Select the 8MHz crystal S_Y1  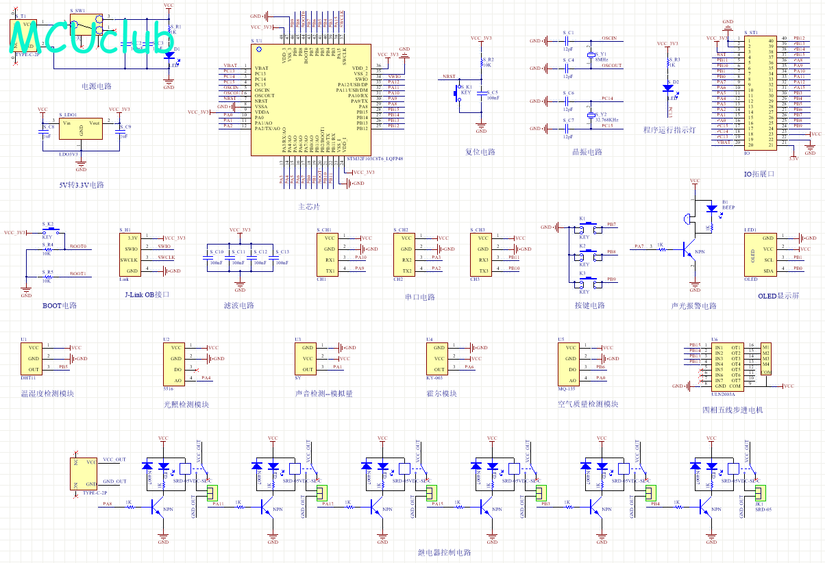tap(590, 54)
